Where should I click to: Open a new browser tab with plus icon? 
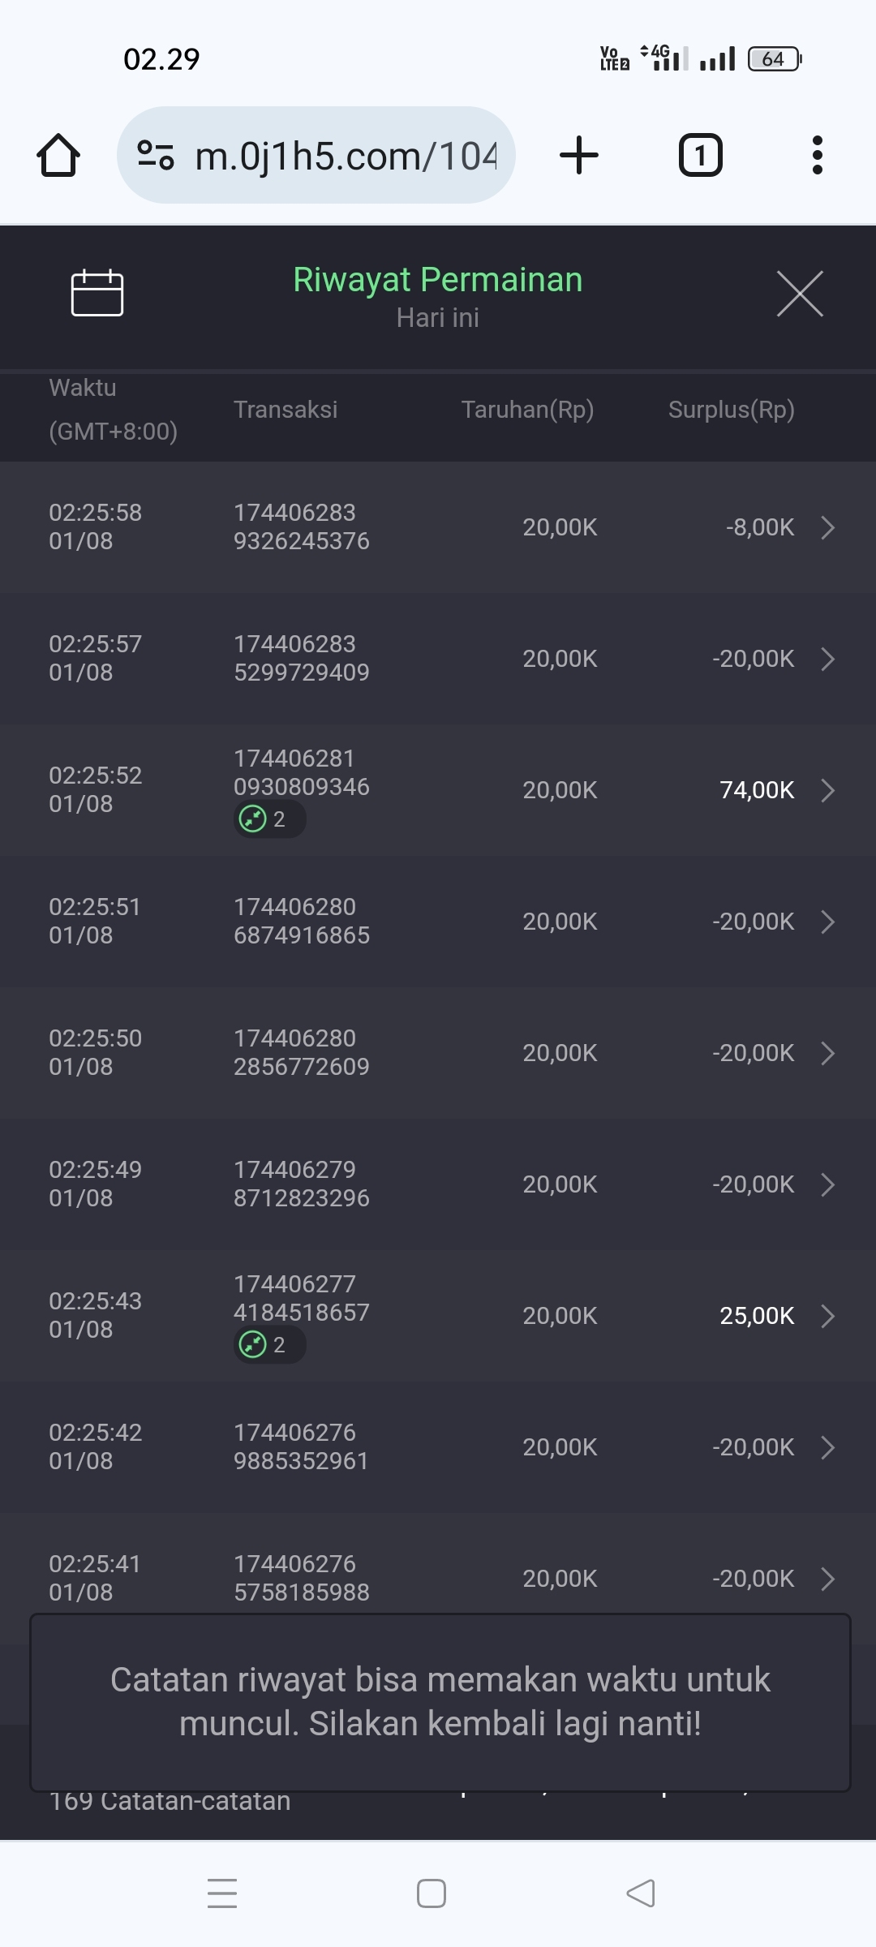click(579, 155)
